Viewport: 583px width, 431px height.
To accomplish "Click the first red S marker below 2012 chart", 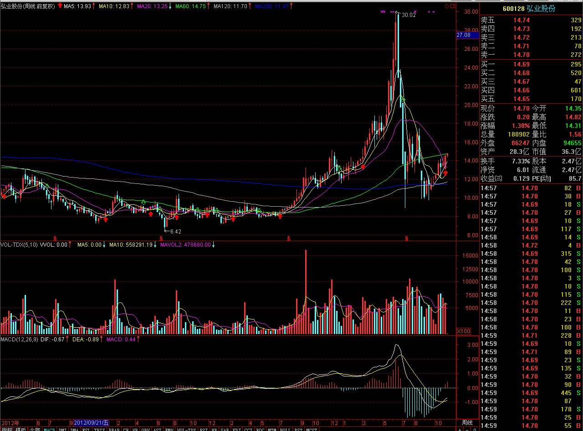I will coord(56,238).
